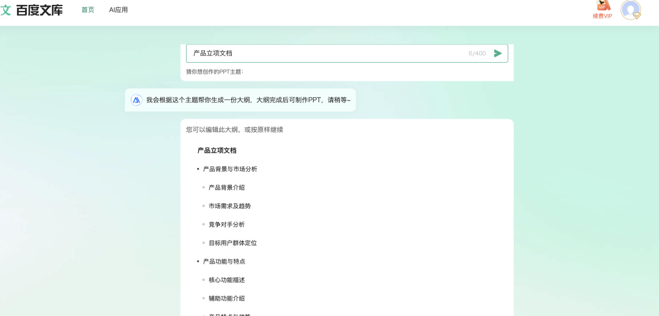Click the AI assistant avatar icon

pos(136,100)
